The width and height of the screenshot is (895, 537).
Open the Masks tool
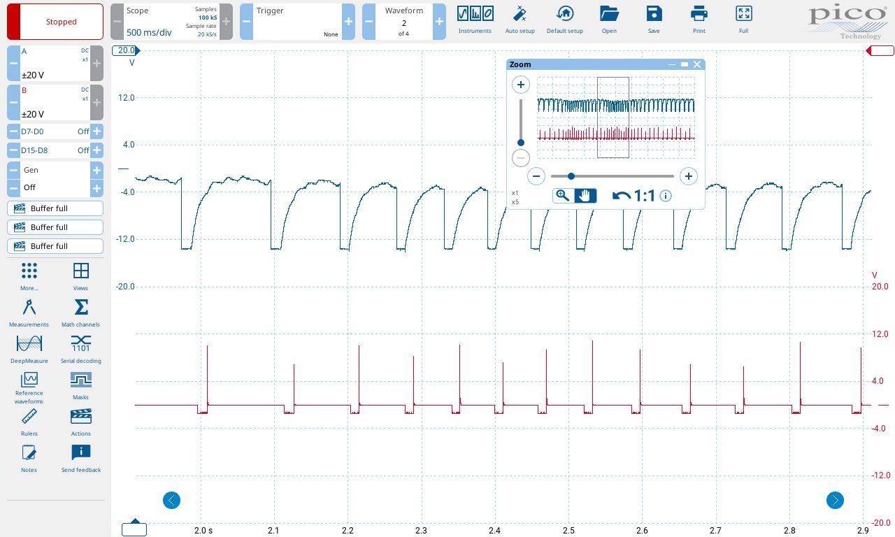point(80,385)
